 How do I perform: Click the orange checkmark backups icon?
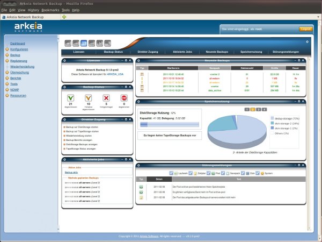89,98
